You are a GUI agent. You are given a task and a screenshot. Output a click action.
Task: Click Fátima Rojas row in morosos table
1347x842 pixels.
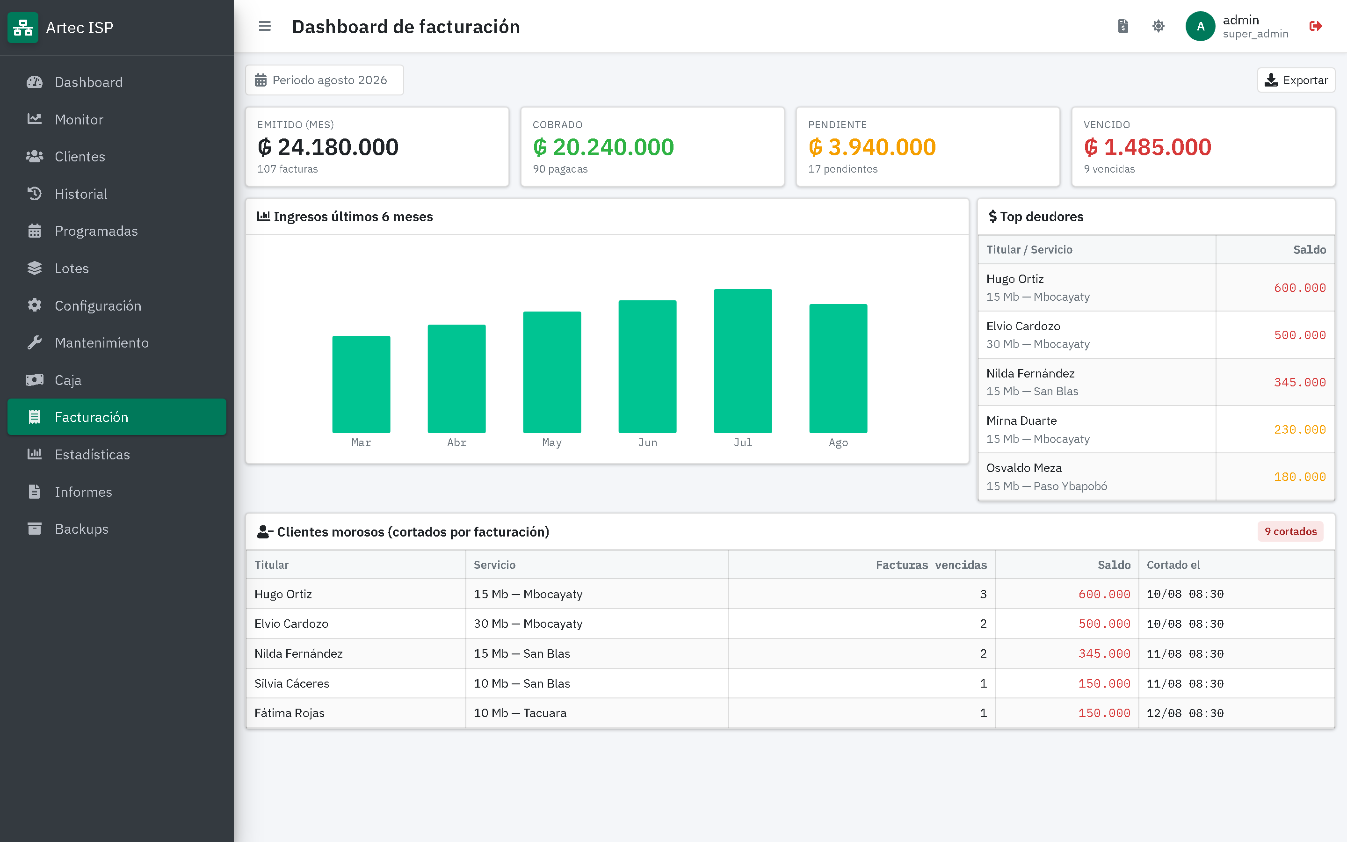pyautogui.click(x=790, y=713)
